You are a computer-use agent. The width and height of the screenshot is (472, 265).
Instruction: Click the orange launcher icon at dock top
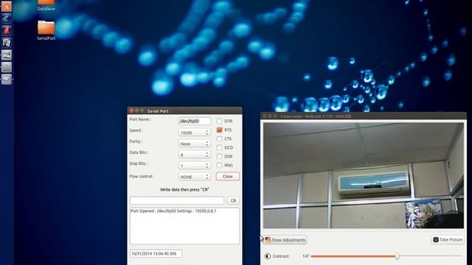pos(7,7)
